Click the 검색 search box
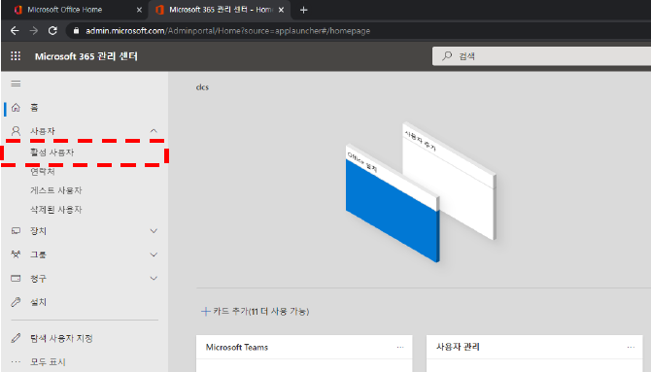Image resolution: width=651 pixels, height=372 pixels. 541,56
